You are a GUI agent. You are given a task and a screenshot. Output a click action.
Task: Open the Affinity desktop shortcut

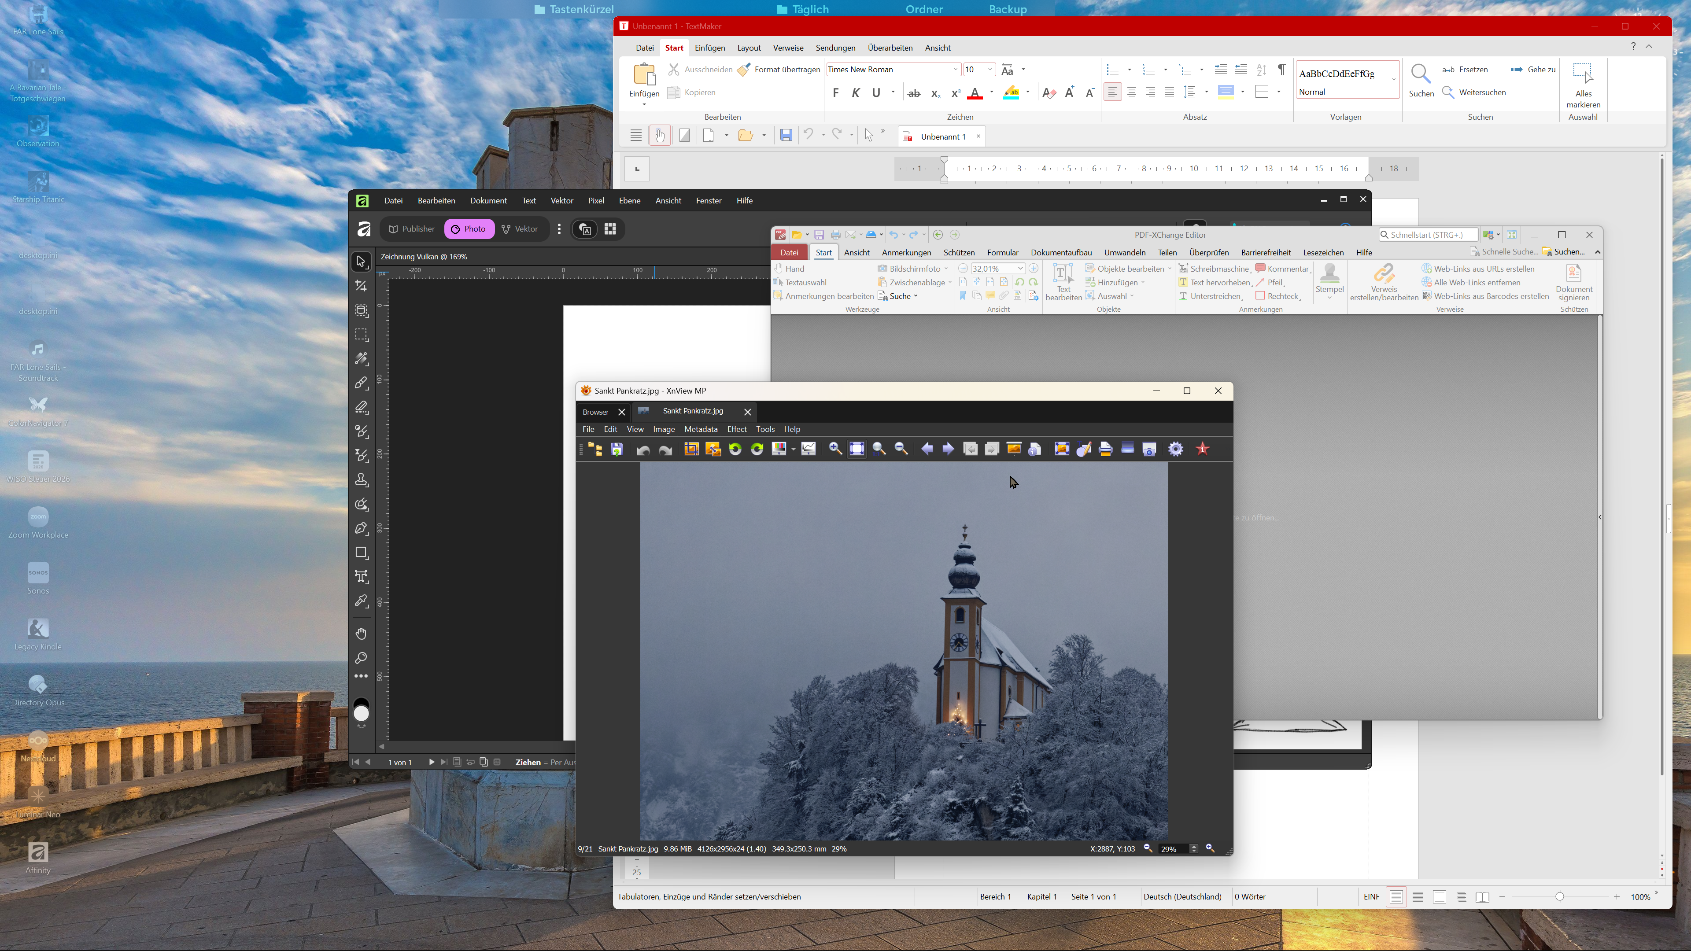[38, 859]
